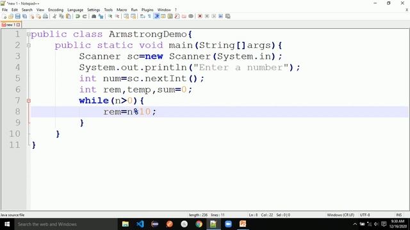
Task: Click the Close document toolbar icon
Action: pyautogui.click(x=31, y=16)
